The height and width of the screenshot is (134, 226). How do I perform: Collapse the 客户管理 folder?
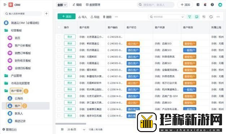coord(16,91)
